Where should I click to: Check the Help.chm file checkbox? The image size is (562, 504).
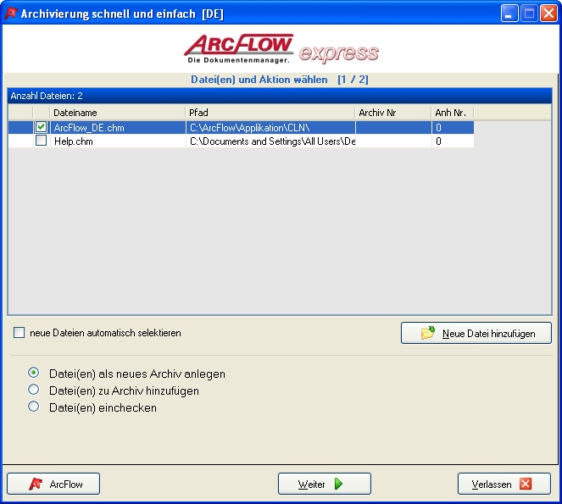tap(42, 141)
